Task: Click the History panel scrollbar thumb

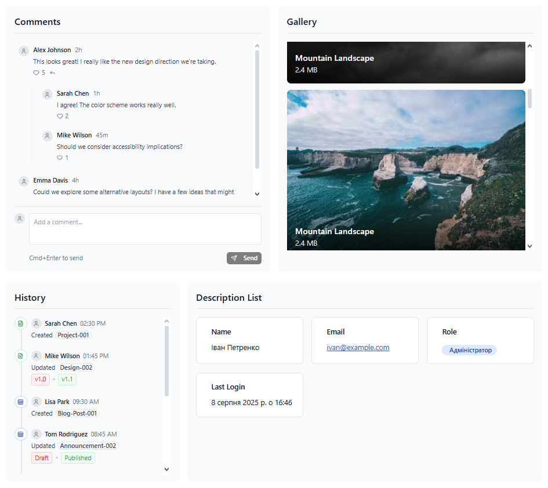Action: tap(166, 361)
